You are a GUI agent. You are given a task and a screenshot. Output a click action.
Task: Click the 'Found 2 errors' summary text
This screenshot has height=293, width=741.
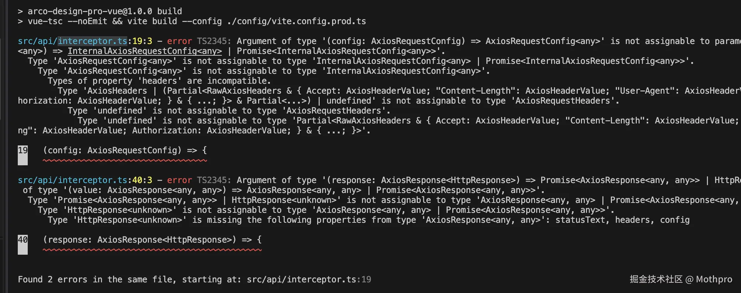(52, 280)
